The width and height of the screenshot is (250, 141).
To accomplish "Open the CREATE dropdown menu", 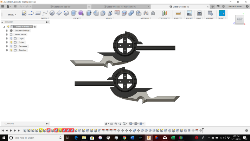I will click(77, 18).
